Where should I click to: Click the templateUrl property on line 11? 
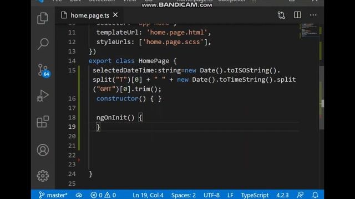click(117, 33)
